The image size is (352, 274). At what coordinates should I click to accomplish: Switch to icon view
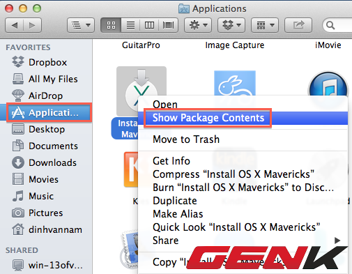click(x=111, y=25)
